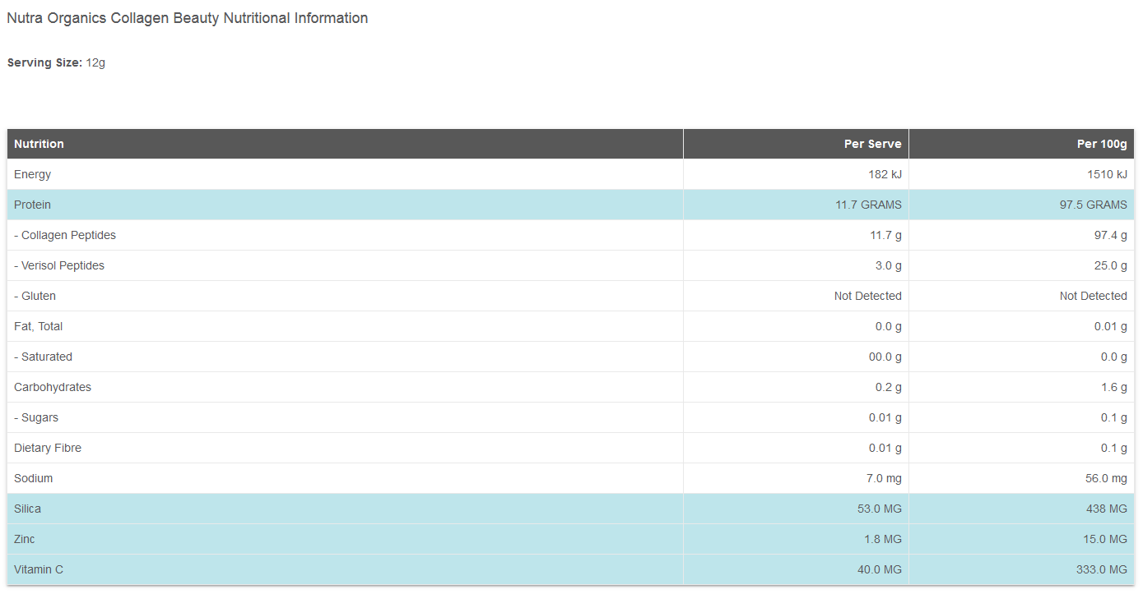
Task: Click the Per Serve column header
Action: [872, 144]
